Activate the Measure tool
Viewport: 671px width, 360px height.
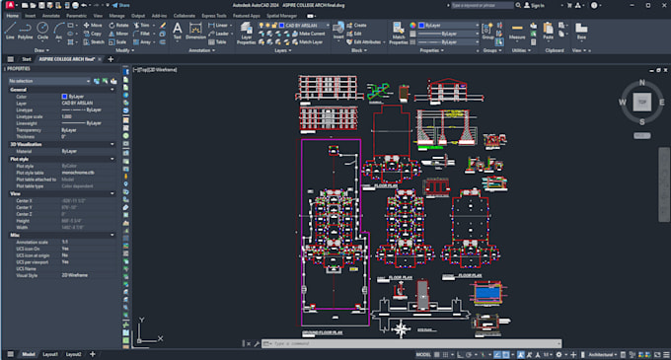tap(517, 32)
